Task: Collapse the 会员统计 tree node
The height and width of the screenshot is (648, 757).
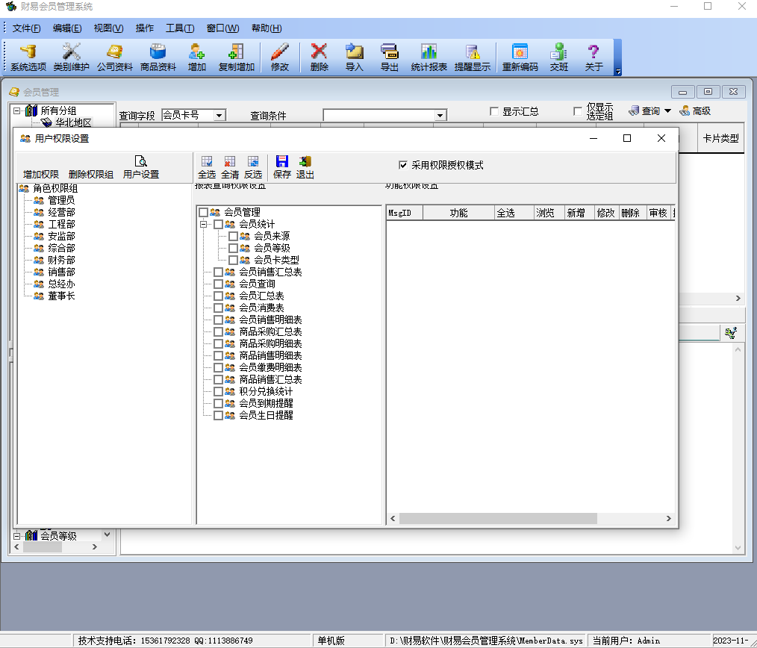Action: (203, 225)
